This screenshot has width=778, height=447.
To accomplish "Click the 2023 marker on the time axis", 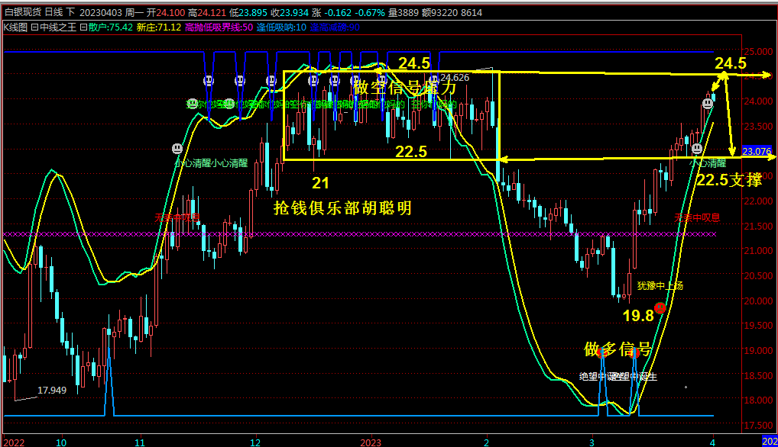I will pos(371,442).
